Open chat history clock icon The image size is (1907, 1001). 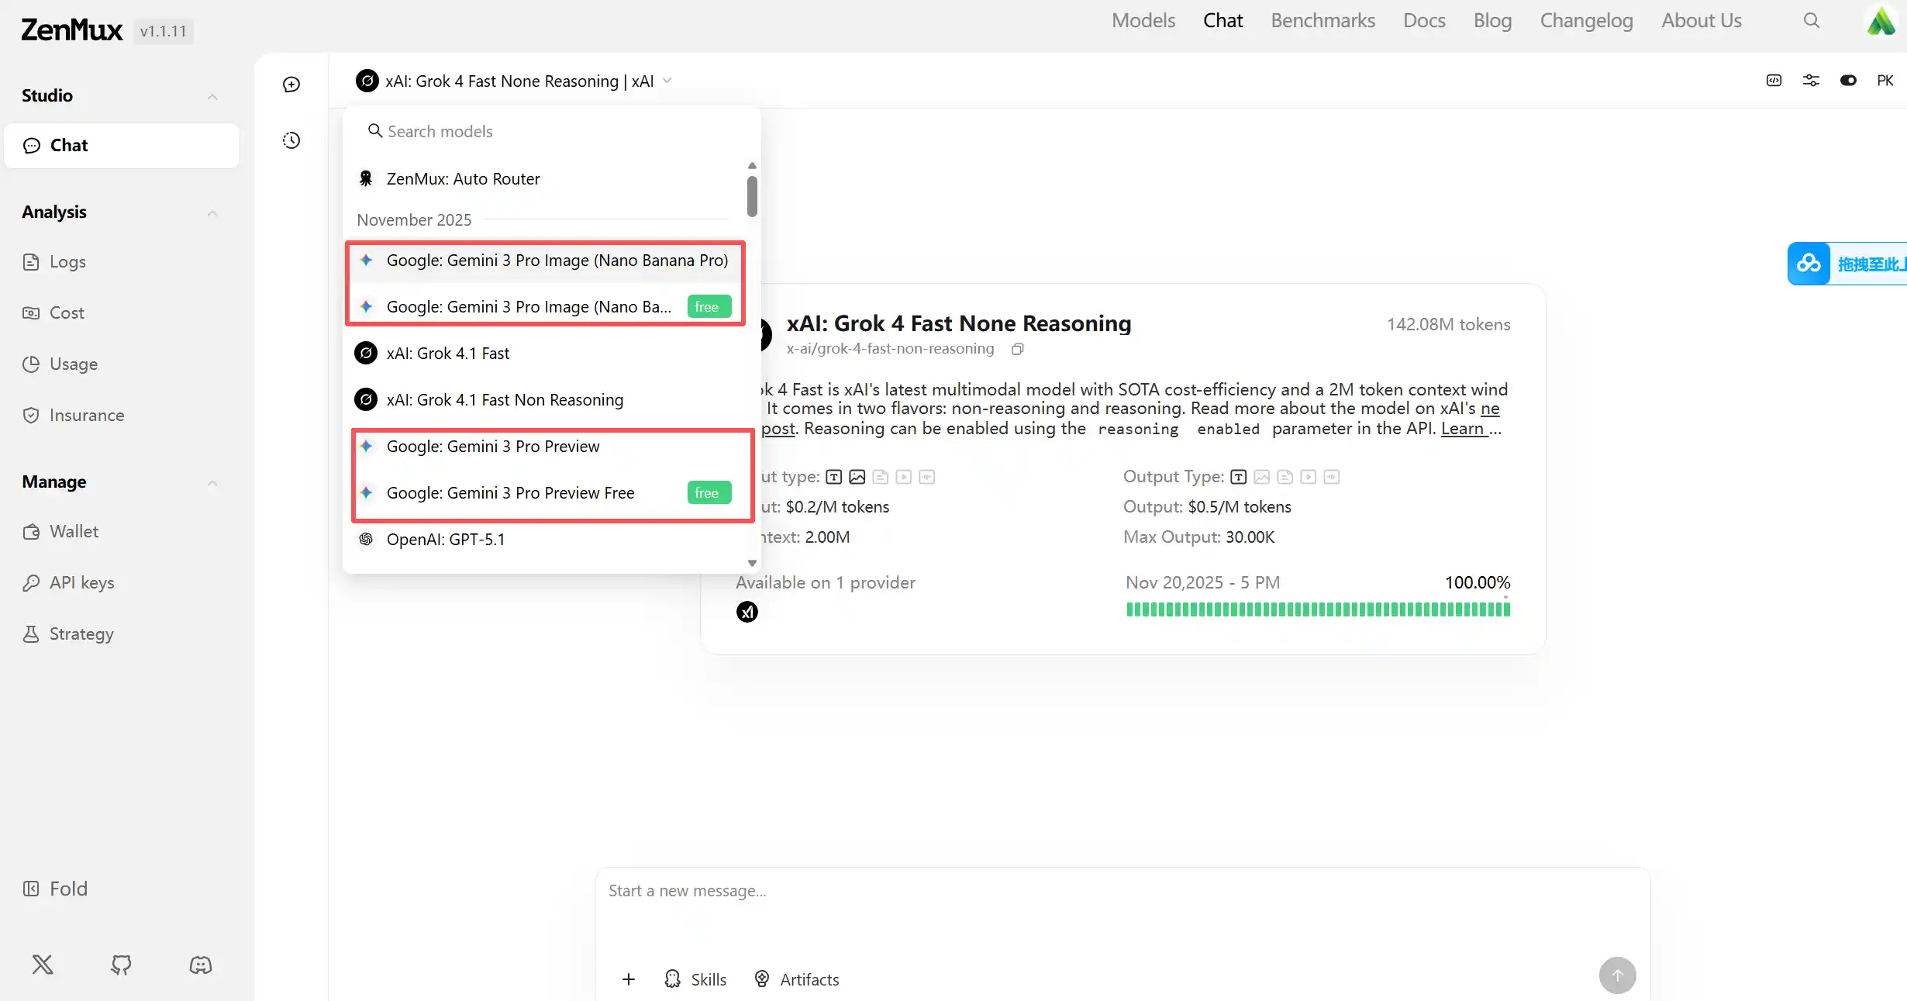[291, 140]
